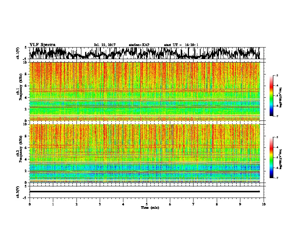Click the "ch.1(V)" waveform axis label
Viewport: 297px width, 229px height.
18,53
